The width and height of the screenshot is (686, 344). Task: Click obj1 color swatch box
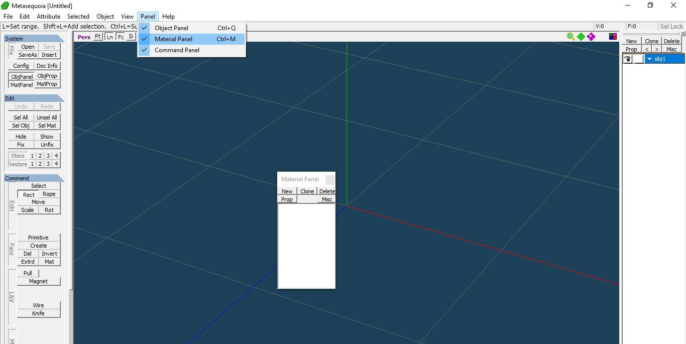[638, 59]
